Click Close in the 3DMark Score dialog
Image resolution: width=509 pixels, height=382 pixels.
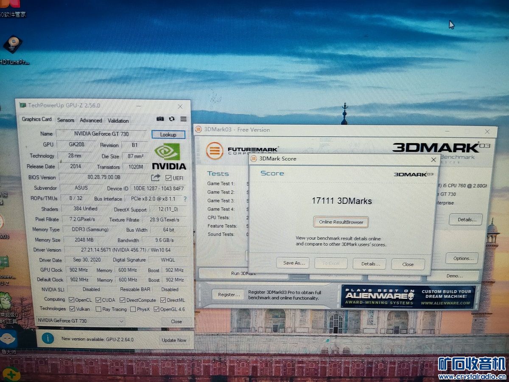pyautogui.click(x=408, y=264)
